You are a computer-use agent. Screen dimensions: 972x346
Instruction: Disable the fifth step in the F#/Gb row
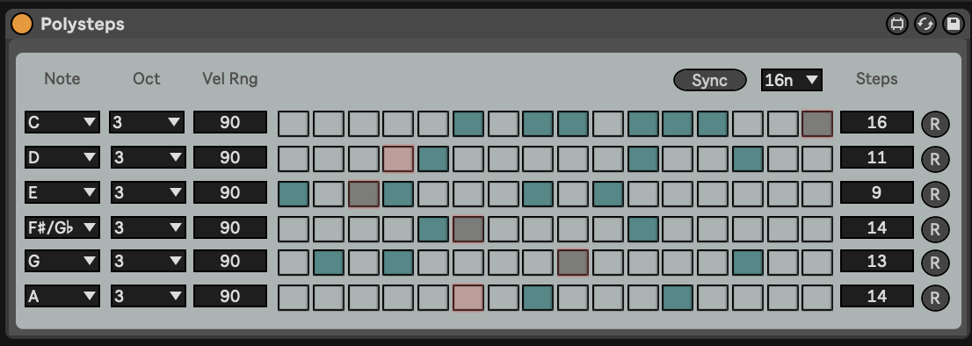(x=432, y=229)
